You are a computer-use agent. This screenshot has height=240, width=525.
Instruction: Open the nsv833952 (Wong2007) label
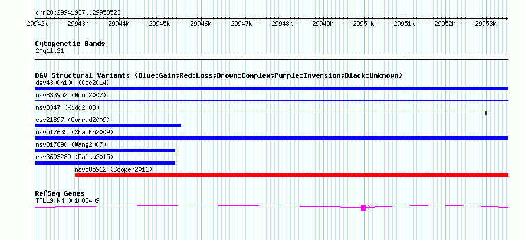71,95
